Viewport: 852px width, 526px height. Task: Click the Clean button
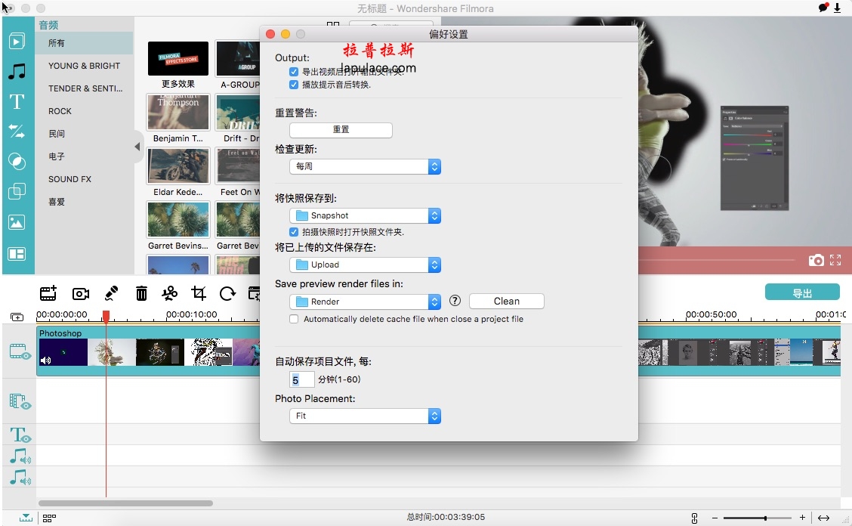point(506,302)
